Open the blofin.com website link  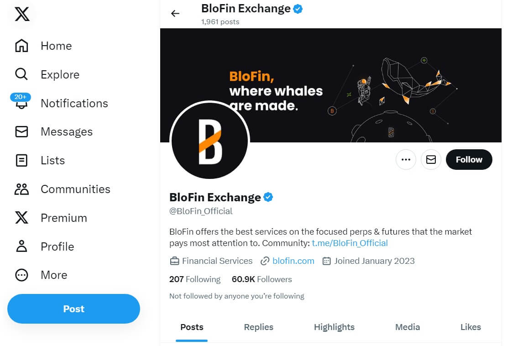tap(293, 261)
